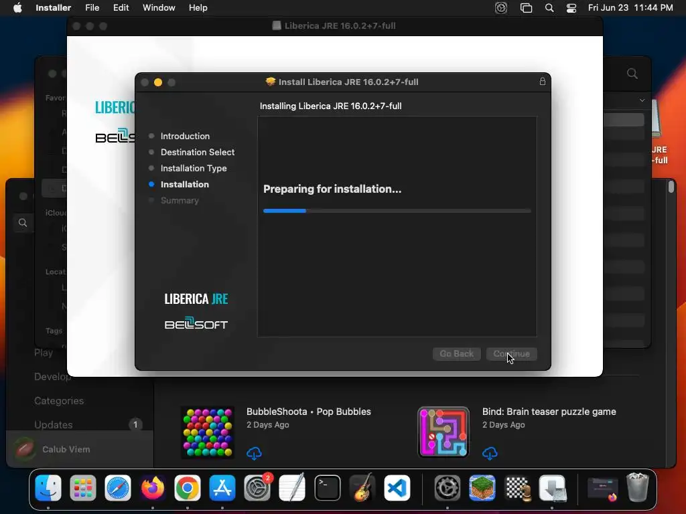Open Chess app from the Dock
The height and width of the screenshot is (514, 686).
pyautogui.click(x=517, y=488)
